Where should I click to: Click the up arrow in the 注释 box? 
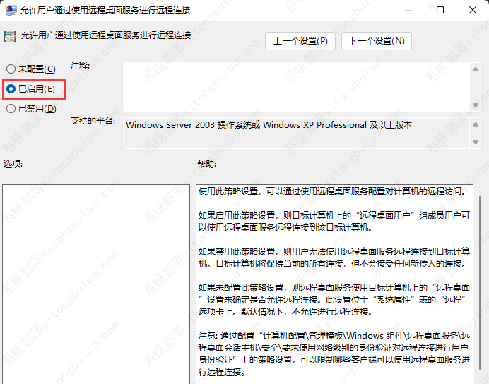475,69
